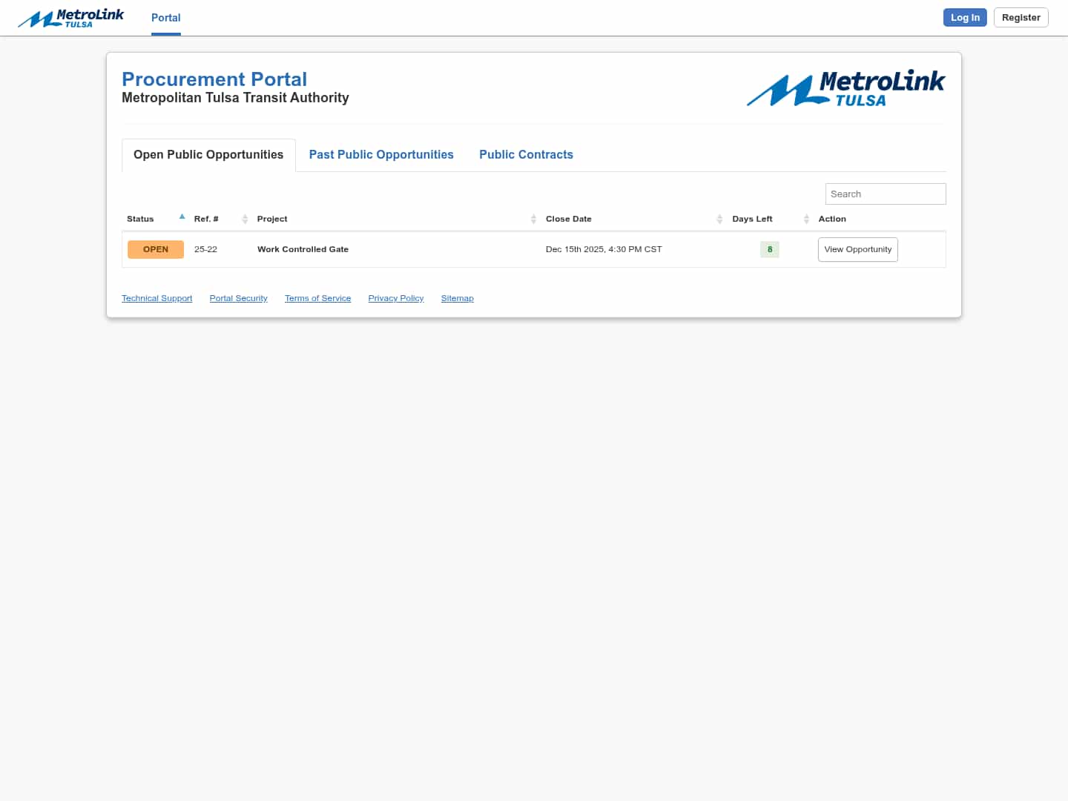
Task: Click the Register button
Action: tap(1021, 18)
